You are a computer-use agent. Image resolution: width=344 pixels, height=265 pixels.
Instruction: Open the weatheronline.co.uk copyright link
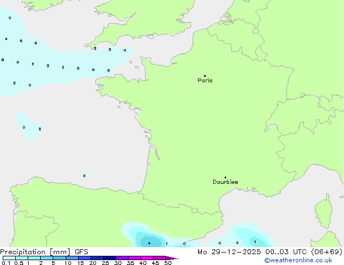[x=298, y=261]
